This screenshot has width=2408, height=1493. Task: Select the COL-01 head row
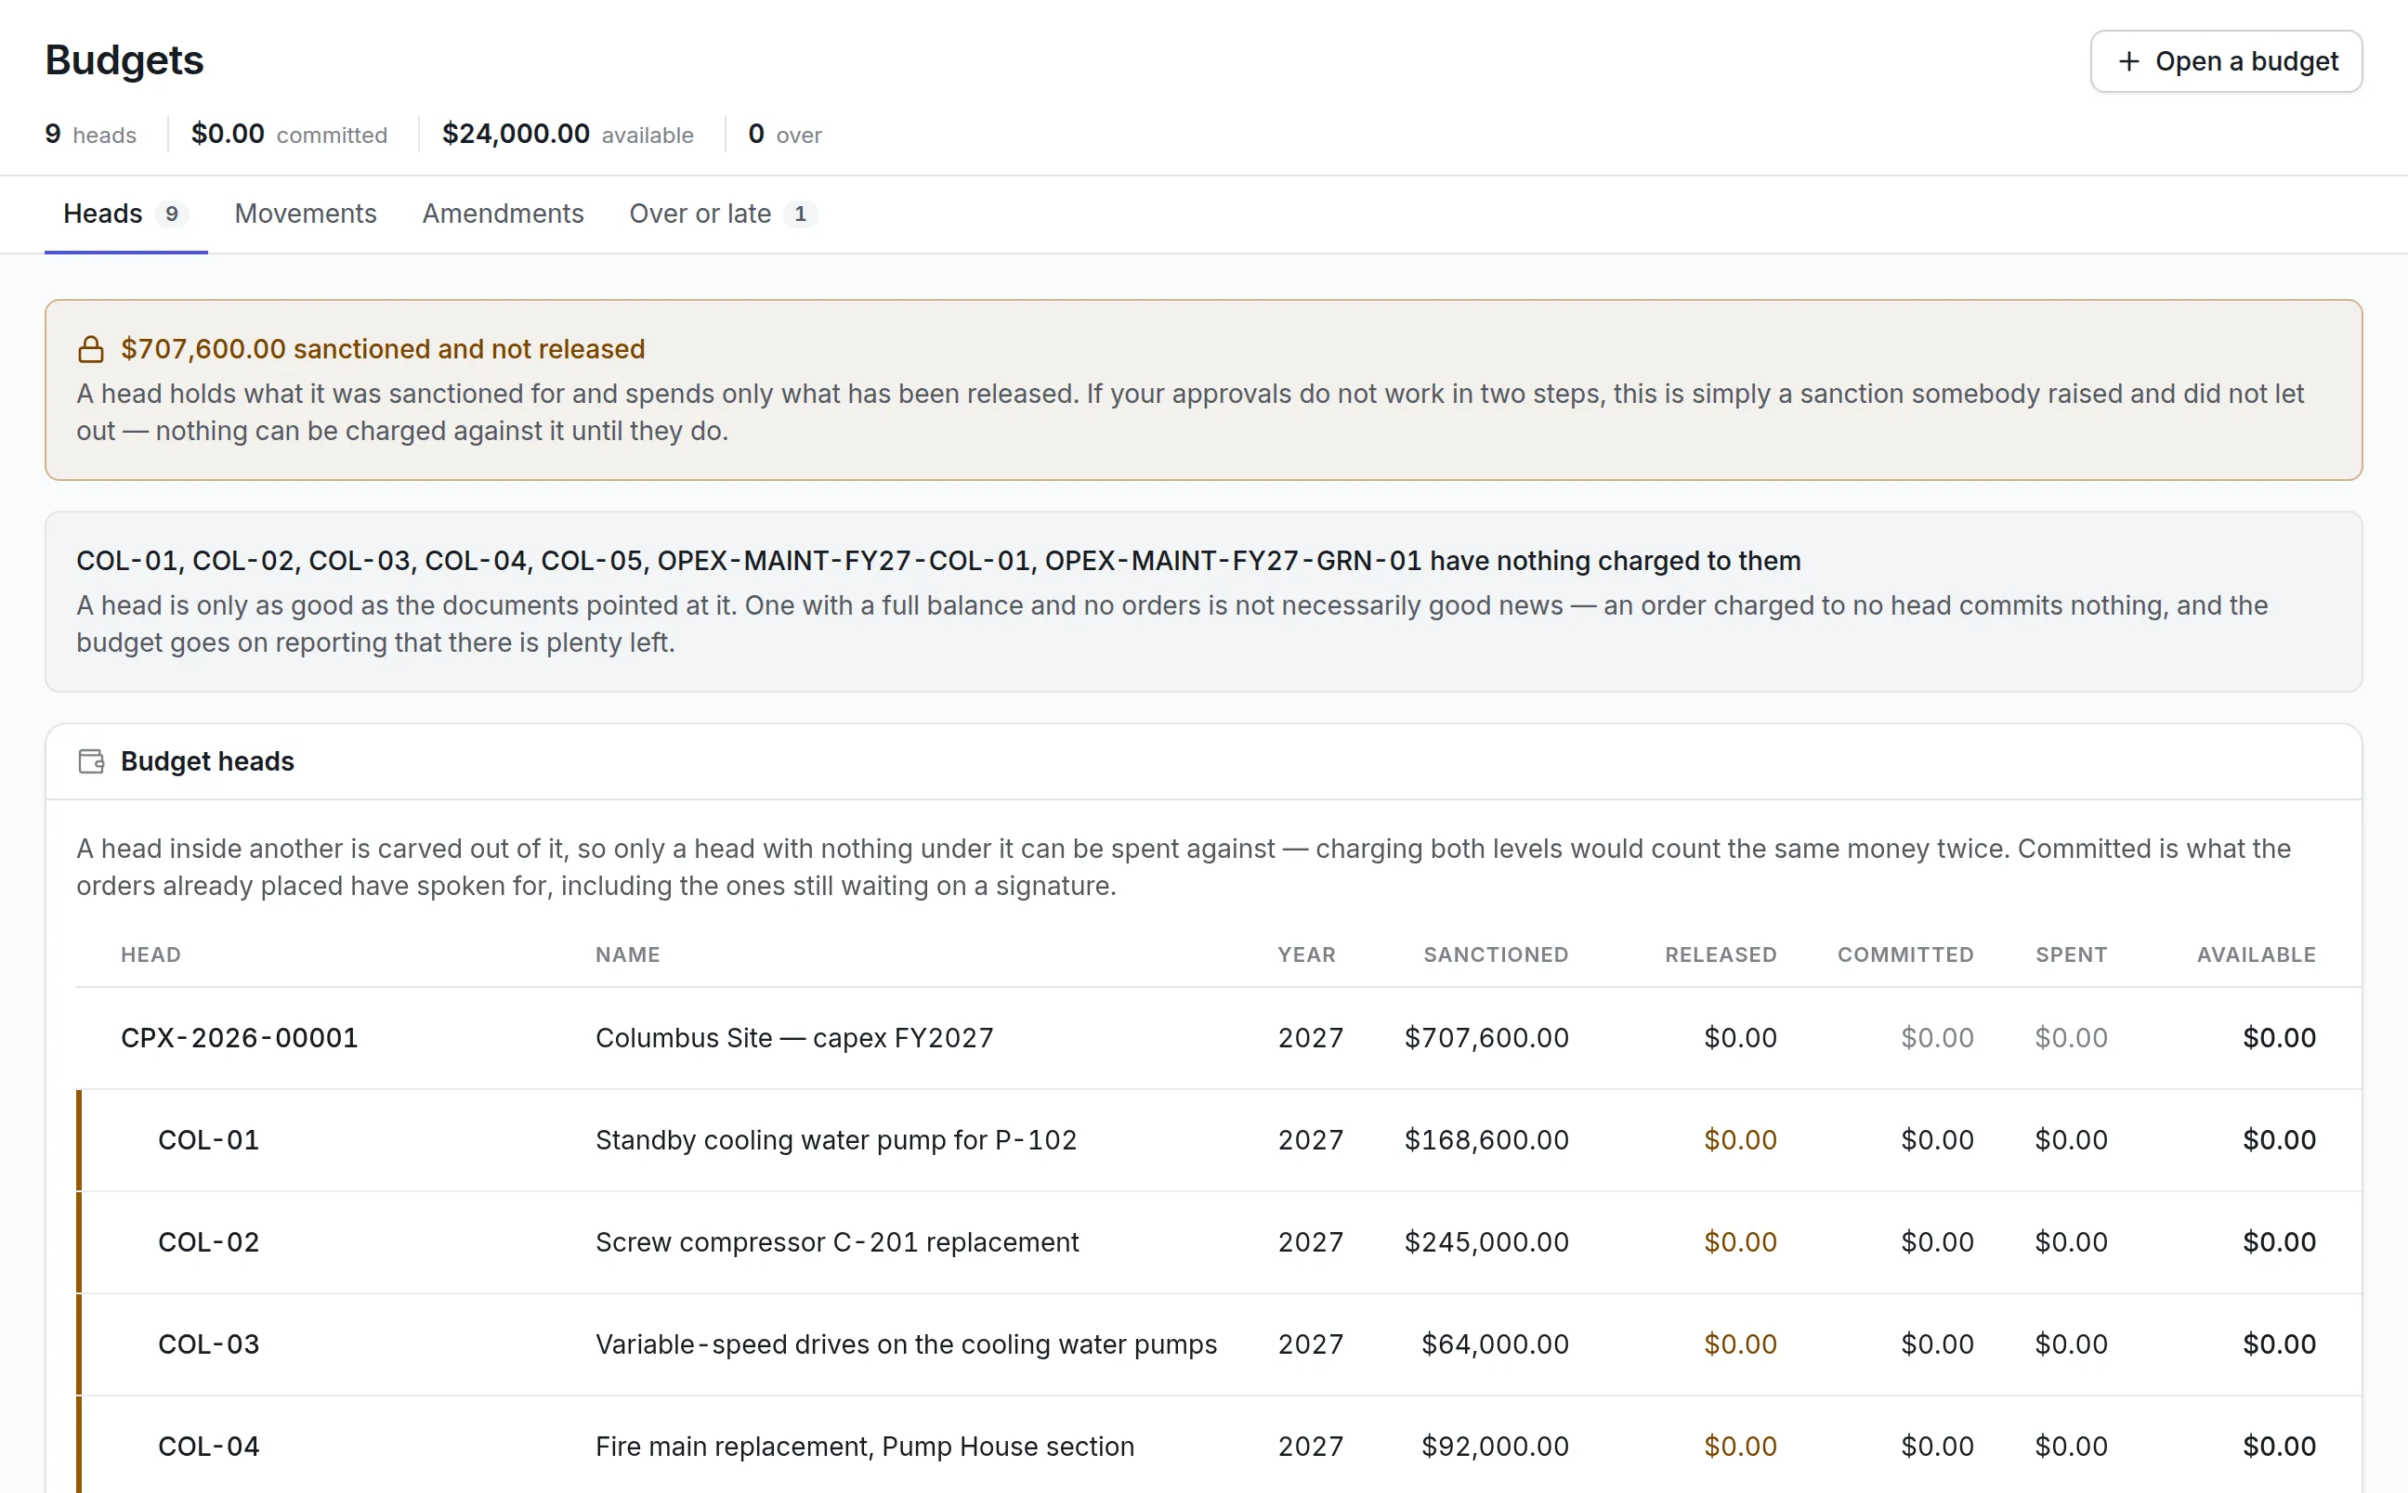[1219, 1140]
